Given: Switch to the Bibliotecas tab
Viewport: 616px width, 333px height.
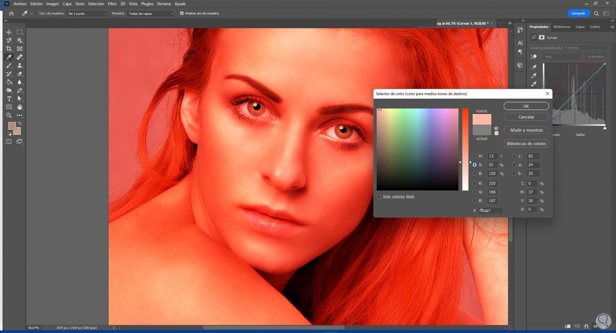Looking at the screenshot, I should pyautogui.click(x=562, y=27).
